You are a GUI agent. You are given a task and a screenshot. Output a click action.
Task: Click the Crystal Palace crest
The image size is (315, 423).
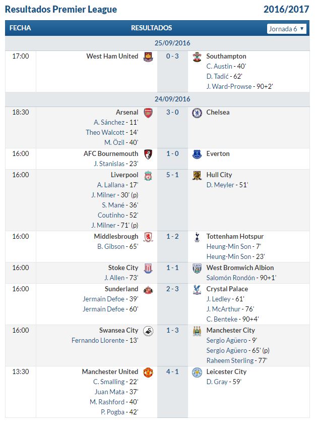197,290
